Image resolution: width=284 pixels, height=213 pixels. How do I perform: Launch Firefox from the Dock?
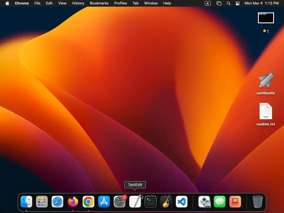point(73,202)
